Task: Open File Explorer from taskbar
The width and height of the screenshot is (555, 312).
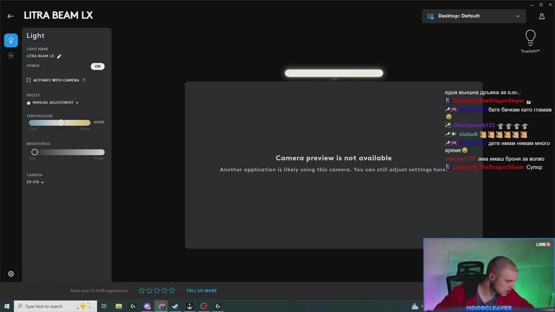Action: (x=118, y=306)
